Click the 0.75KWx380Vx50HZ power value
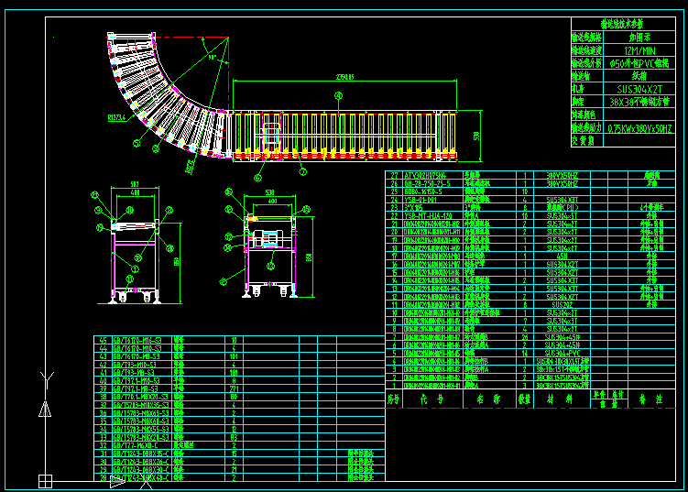This screenshot has height=492, width=688. coord(639,128)
